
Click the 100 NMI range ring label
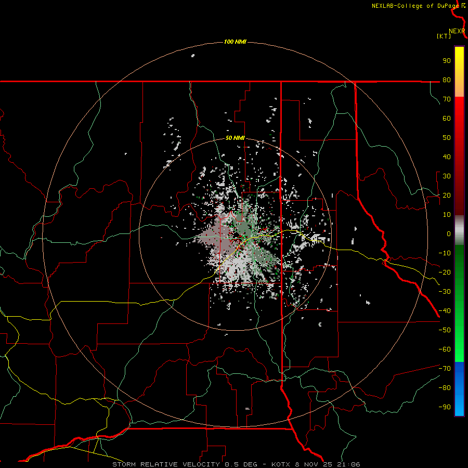[235, 42]
